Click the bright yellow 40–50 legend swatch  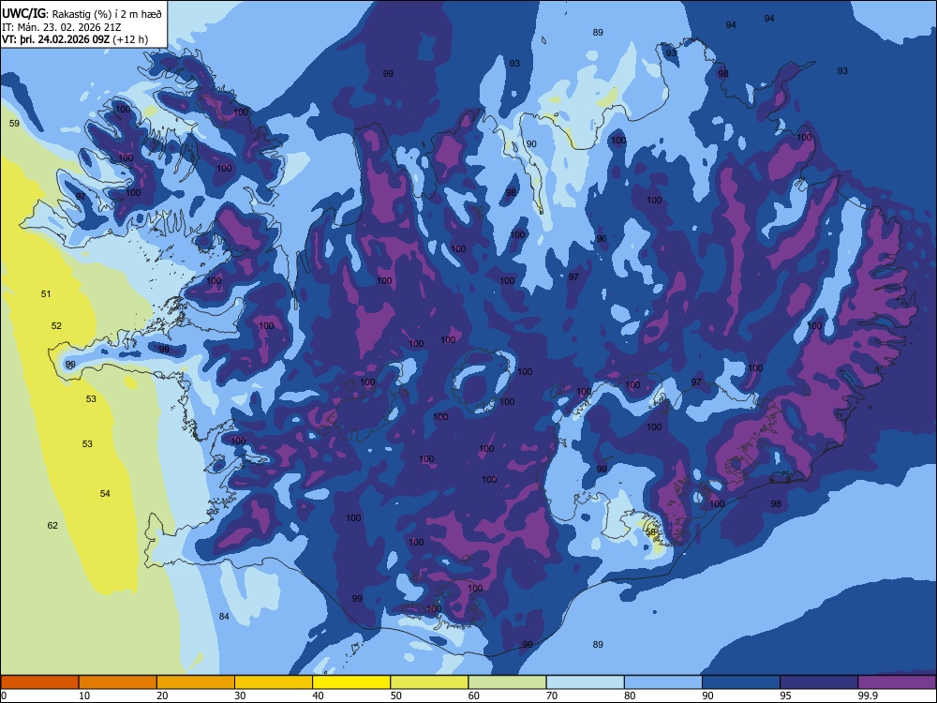(351, 682)
